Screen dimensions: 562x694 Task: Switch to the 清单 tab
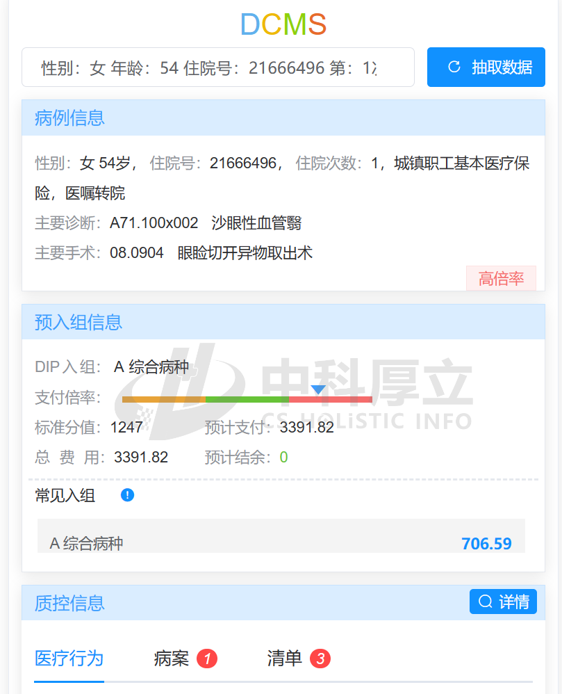coord(284,659)
